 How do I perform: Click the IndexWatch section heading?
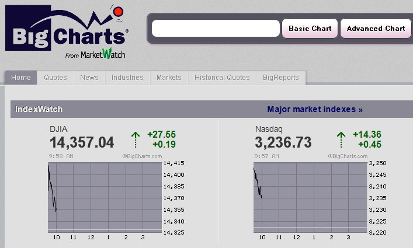[39, 109]
